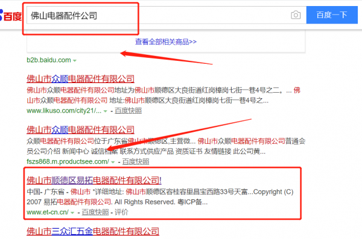The width and height of the screenshot is (362, 239).
Task: Open 百度快照 for the likuso.com result
Action: point(128,111)
